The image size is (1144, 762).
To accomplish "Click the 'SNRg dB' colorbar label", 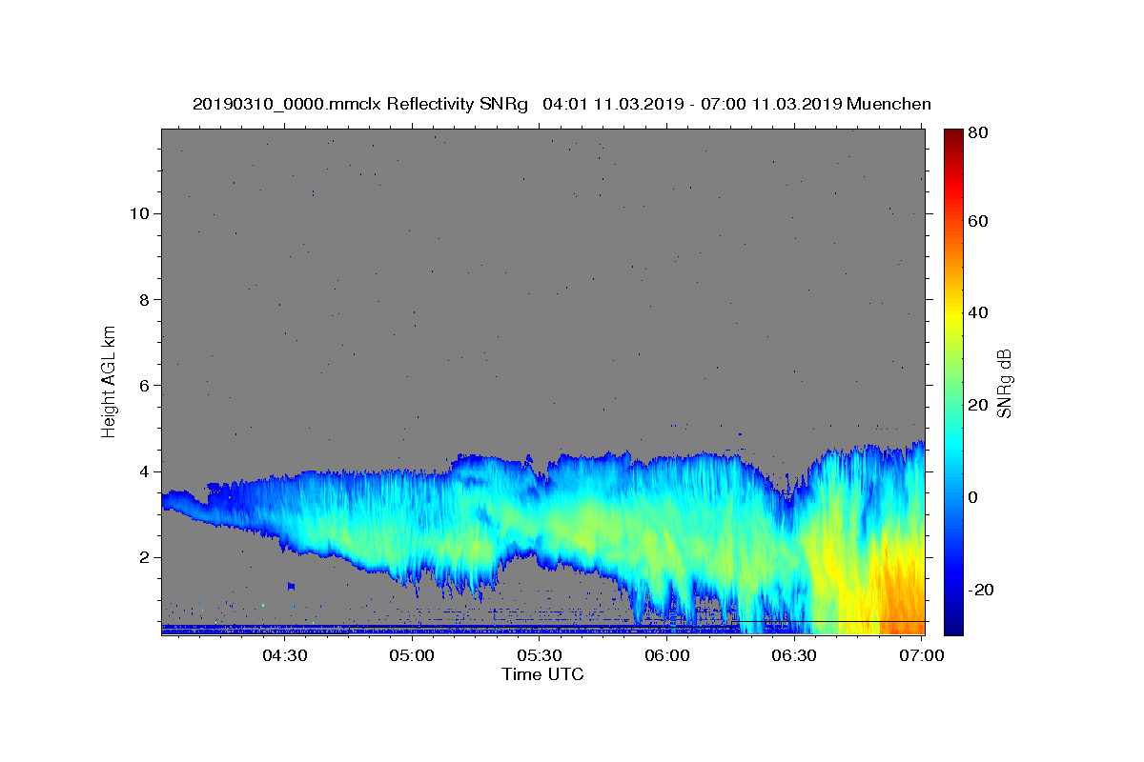I will tap(1004, 384).
